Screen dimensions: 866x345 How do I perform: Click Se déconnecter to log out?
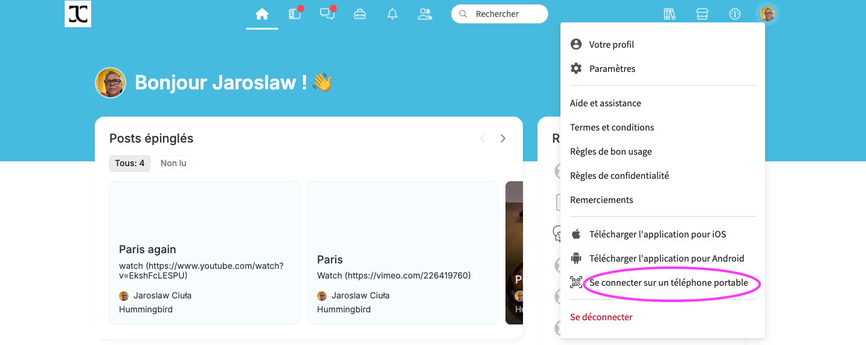601,317
